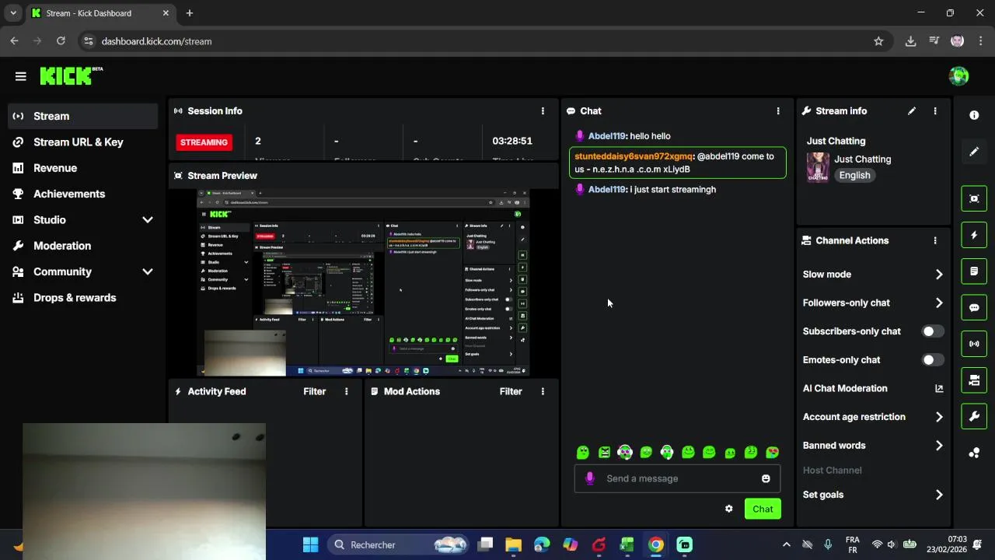Screen dimensions: 995x560
Task: Toggle the camera stream preview widget icon
Action: click(x=974, y=198)
